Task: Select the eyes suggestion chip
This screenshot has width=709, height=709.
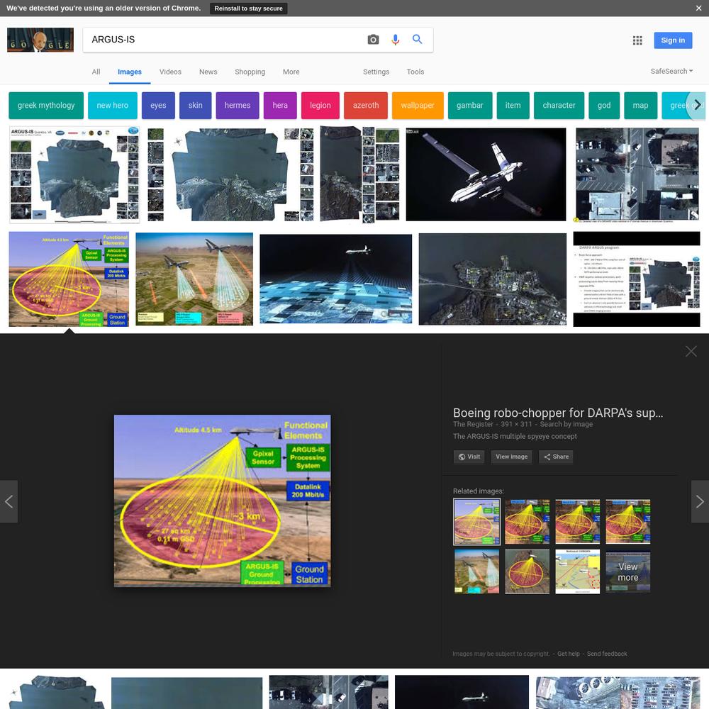Action: (158, 106)
